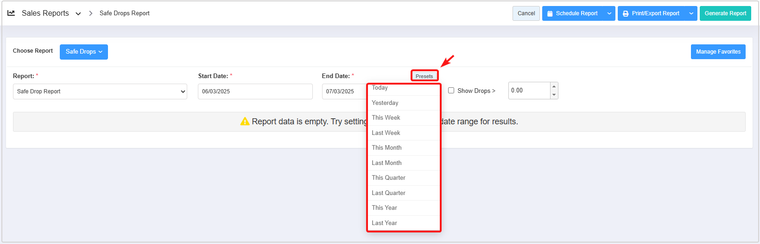This screenshot has height=244, width=760.
Task: Click the Presets button
Action: 424,76
